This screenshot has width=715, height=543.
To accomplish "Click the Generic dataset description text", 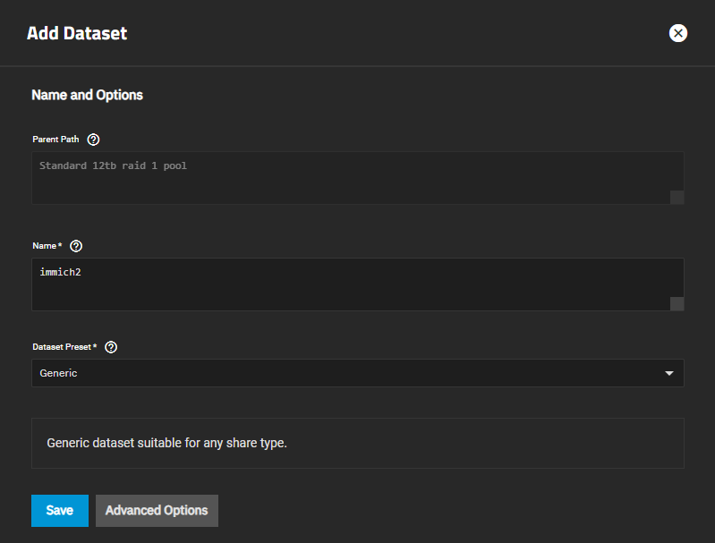I will 166,443.
